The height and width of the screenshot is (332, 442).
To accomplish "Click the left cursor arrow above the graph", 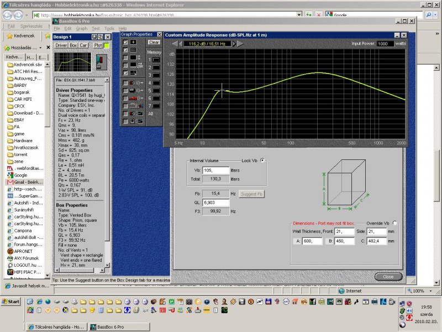I will coord(175,43).
